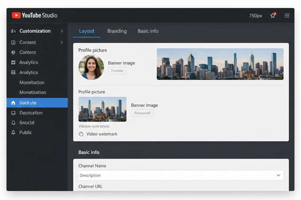The width and height of the screenshot is (301, 200).
Task: Click the Volotun caption text below thumbnail
Action: (94, 127)
